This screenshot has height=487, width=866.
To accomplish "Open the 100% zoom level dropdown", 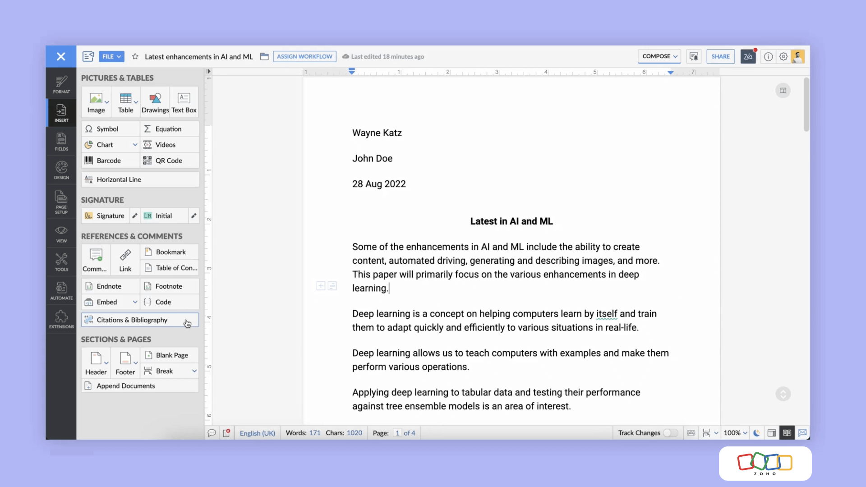I will pyautogui.click(x=735, y=433).
